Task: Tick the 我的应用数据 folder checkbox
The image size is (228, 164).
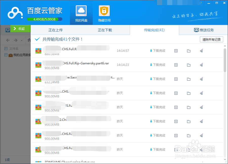Action: click(6, 55)
